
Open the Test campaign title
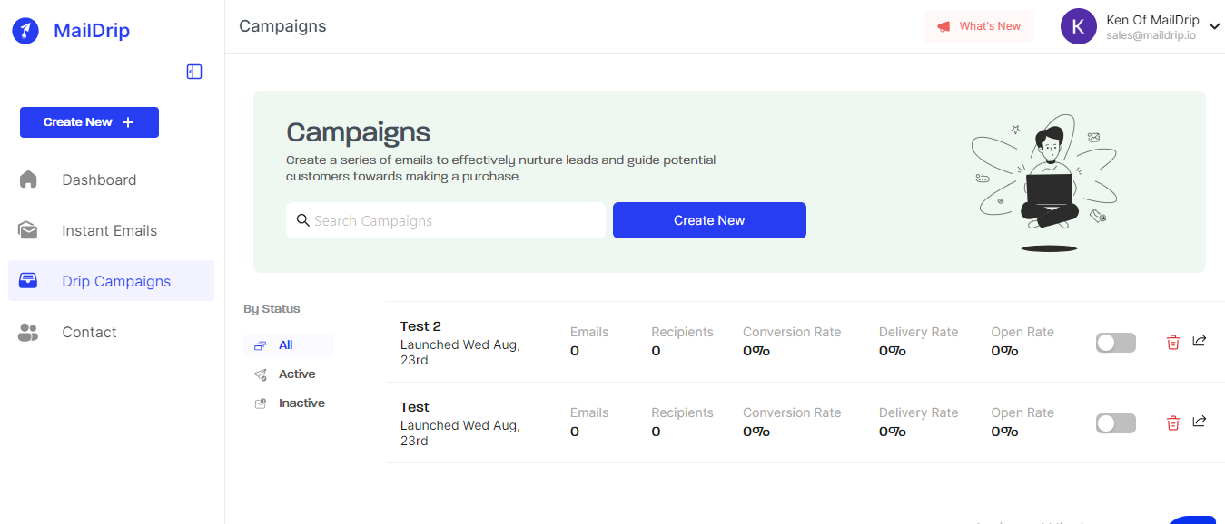[414, 407]
